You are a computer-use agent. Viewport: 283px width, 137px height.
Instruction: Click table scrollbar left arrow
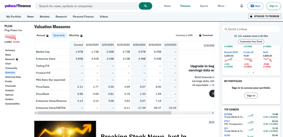click(36, 113)
